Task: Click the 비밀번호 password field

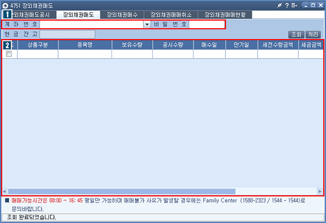Action: (x=206, y=24)
